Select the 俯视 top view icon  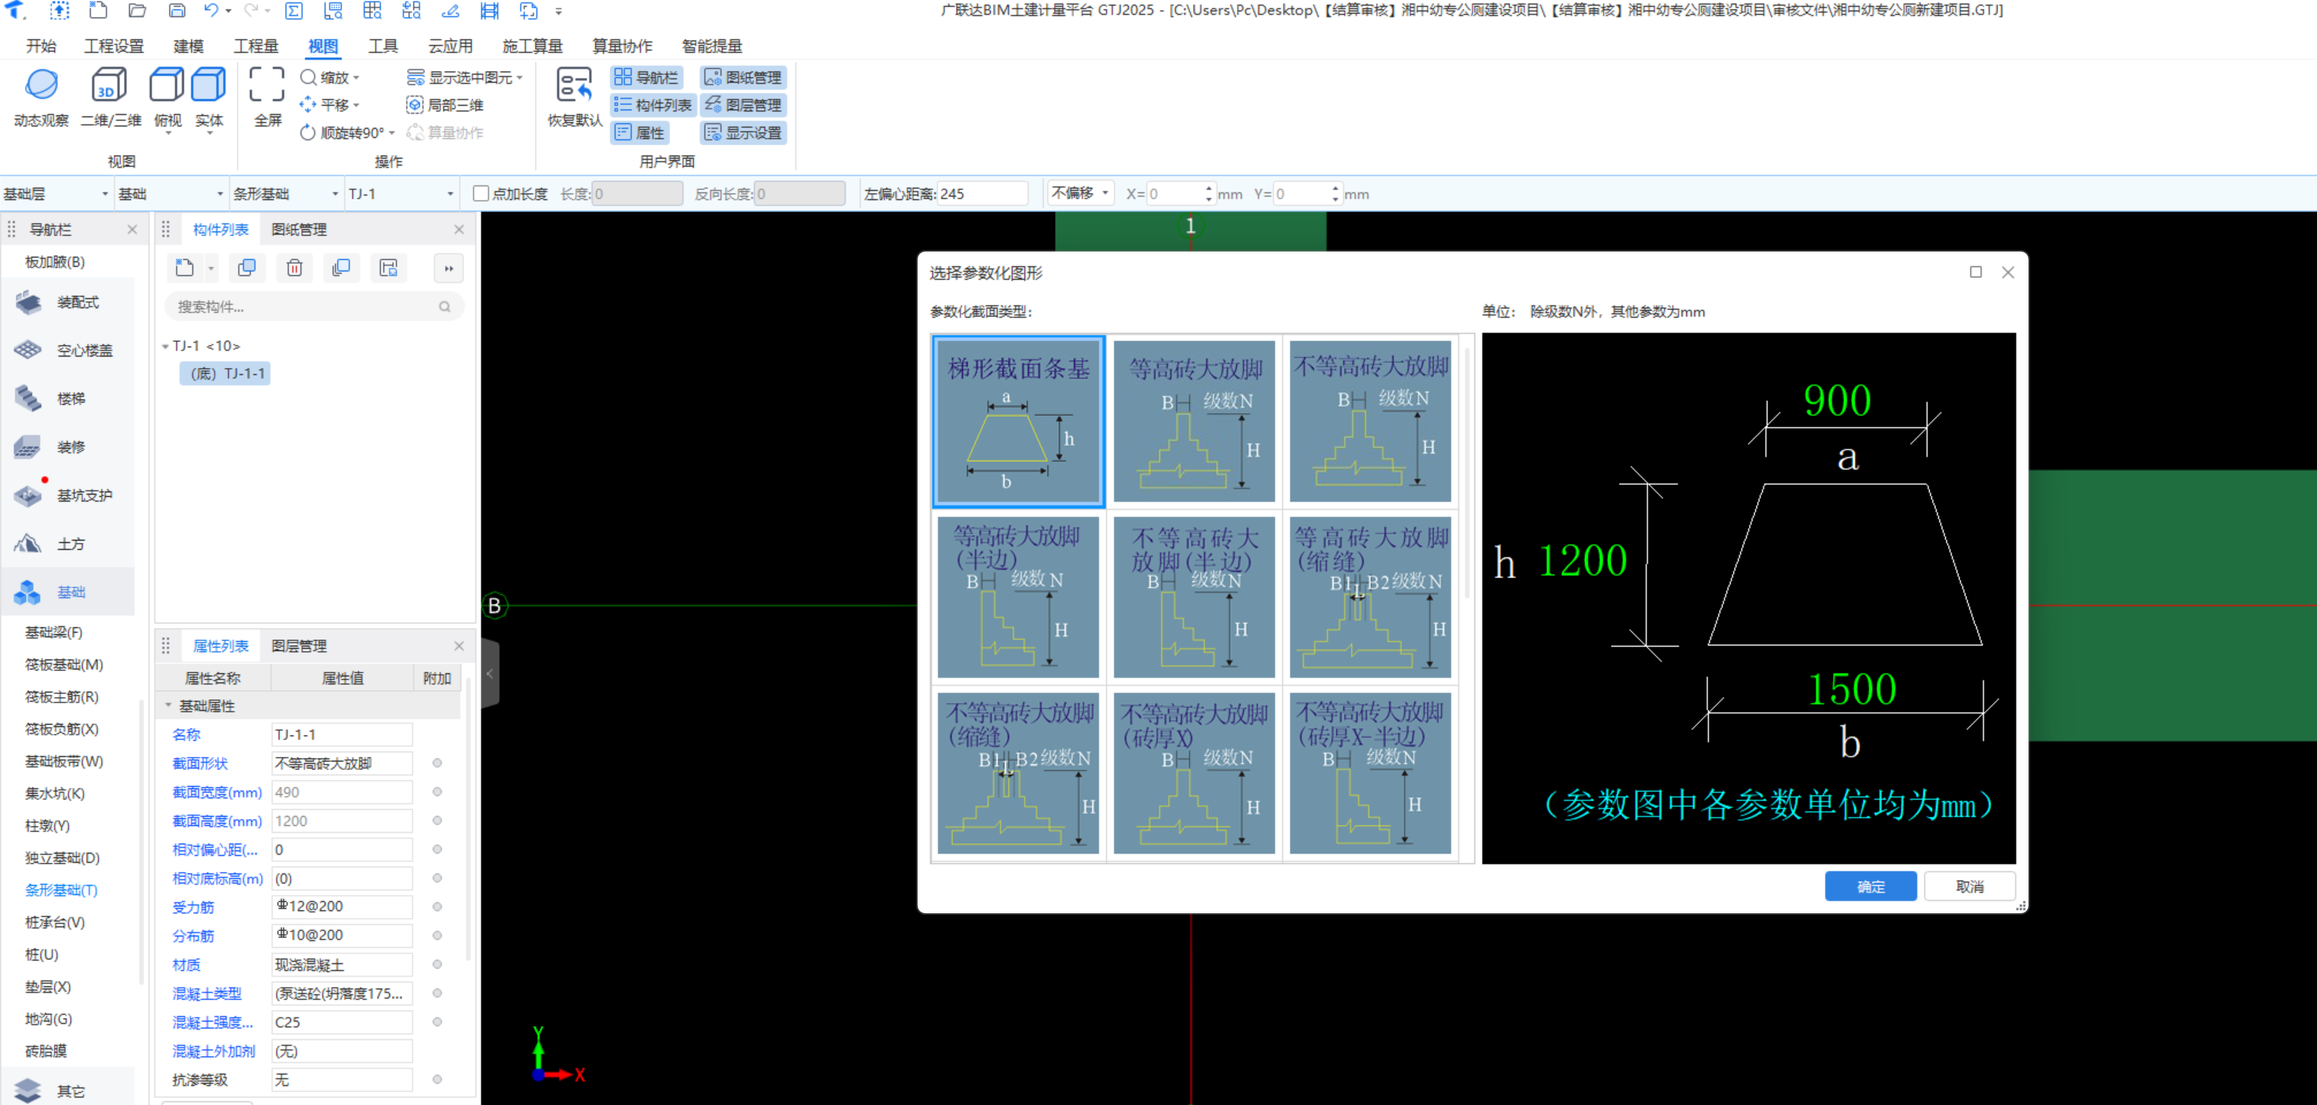[x=166, y=85]
